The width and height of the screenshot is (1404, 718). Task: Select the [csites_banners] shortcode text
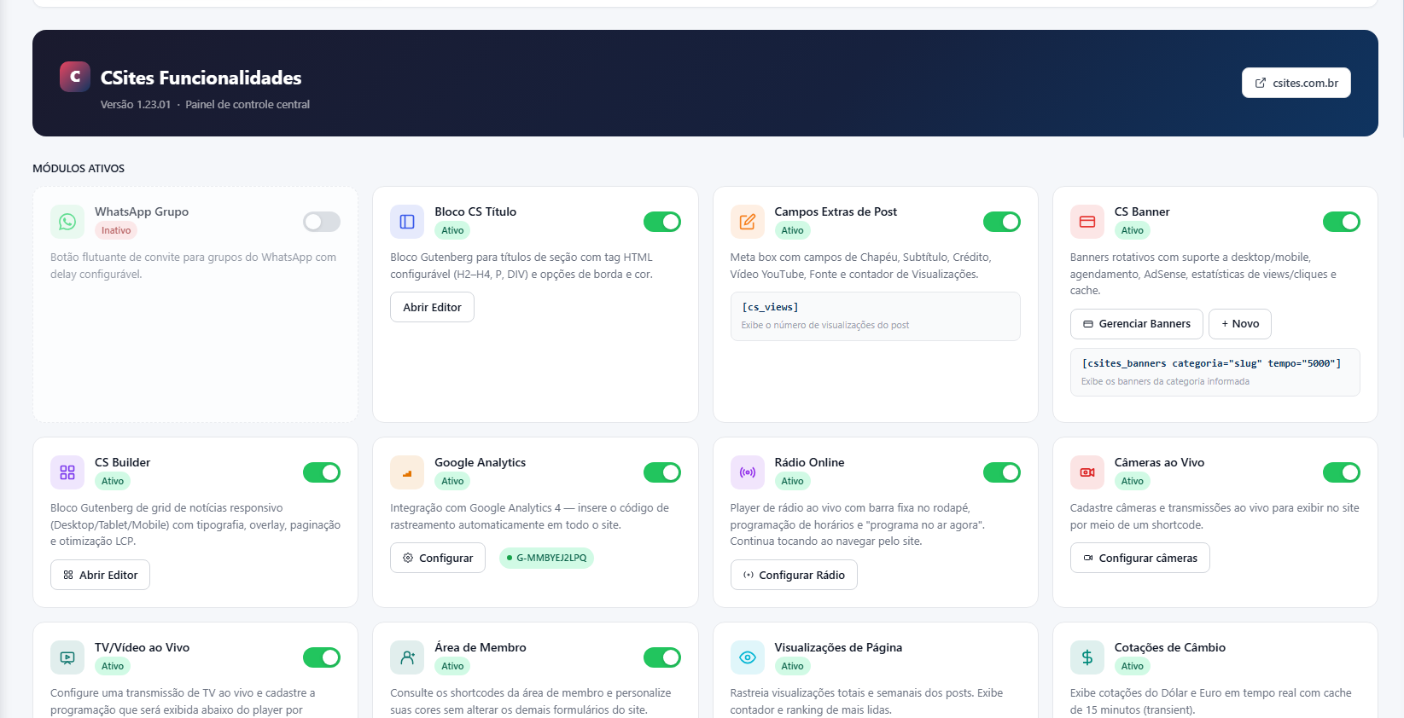[x=1211, y=363]
